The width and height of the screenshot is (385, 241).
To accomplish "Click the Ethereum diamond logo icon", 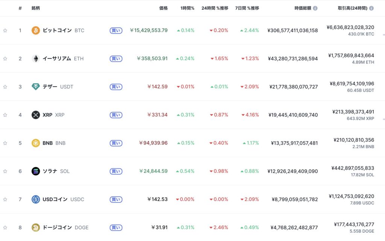I will click(36, 58).
